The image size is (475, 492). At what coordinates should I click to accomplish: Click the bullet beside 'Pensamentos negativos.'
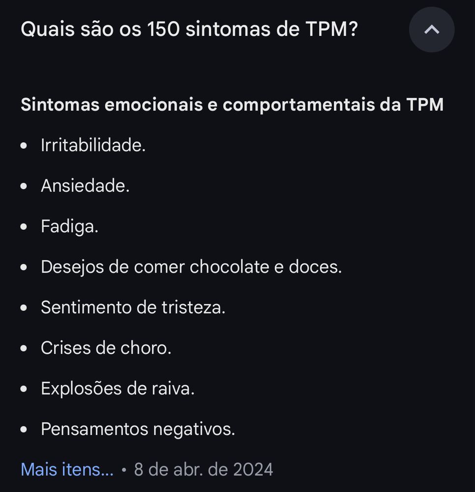[x=24, y=429]
